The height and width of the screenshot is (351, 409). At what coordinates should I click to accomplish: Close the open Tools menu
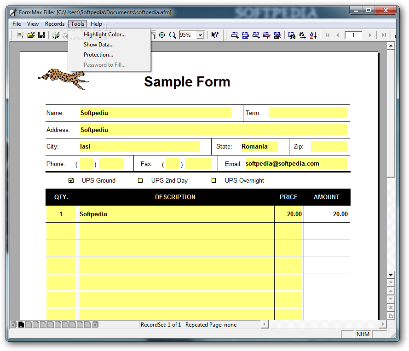77,24
